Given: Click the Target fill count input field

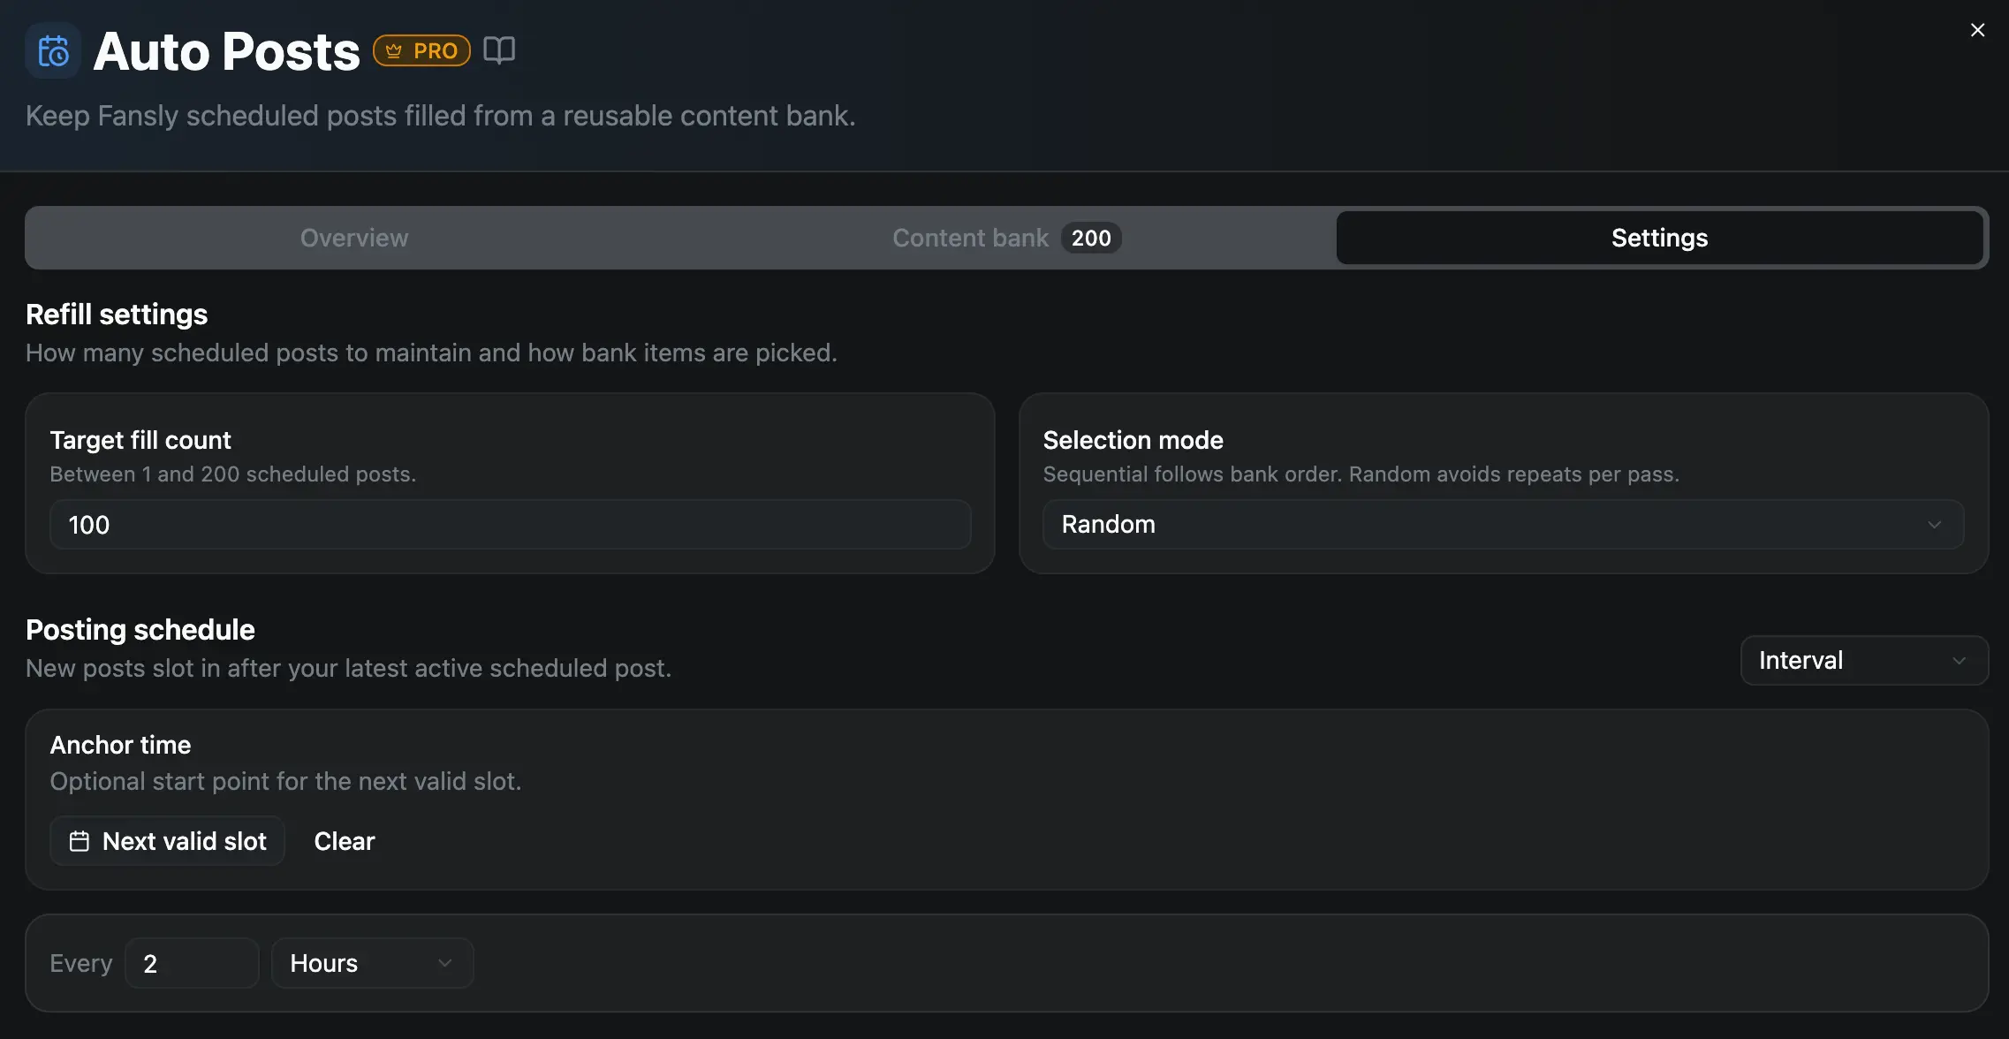Looking at the screenshot, I should [x=511, y=525].
